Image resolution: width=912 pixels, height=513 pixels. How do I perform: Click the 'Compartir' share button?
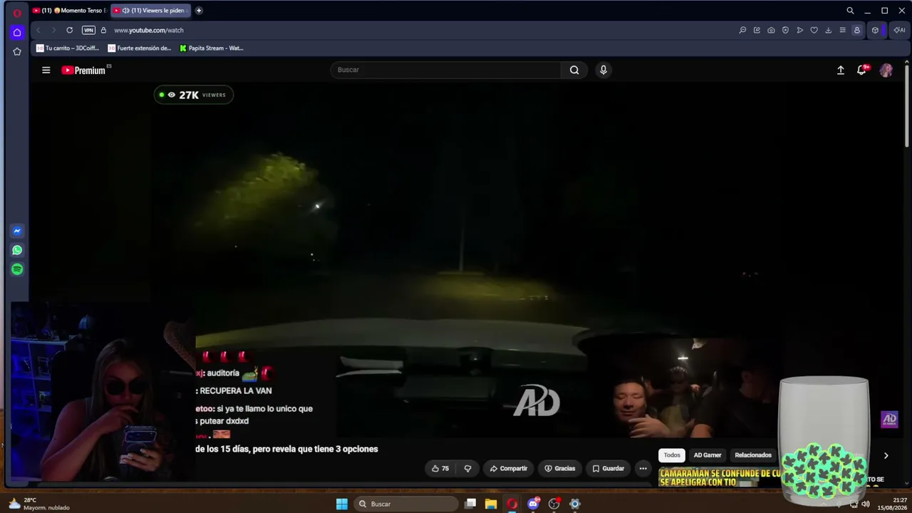click(x=509, y=468)
